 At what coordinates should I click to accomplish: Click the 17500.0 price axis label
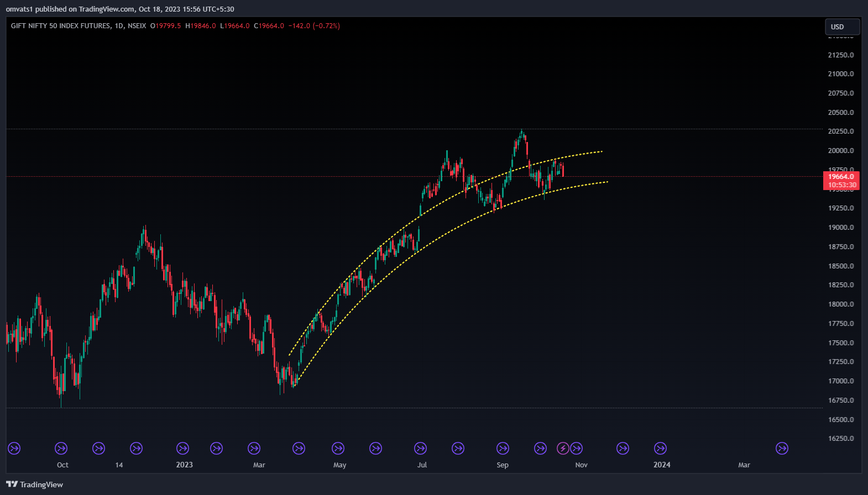(x=840, y=343)
